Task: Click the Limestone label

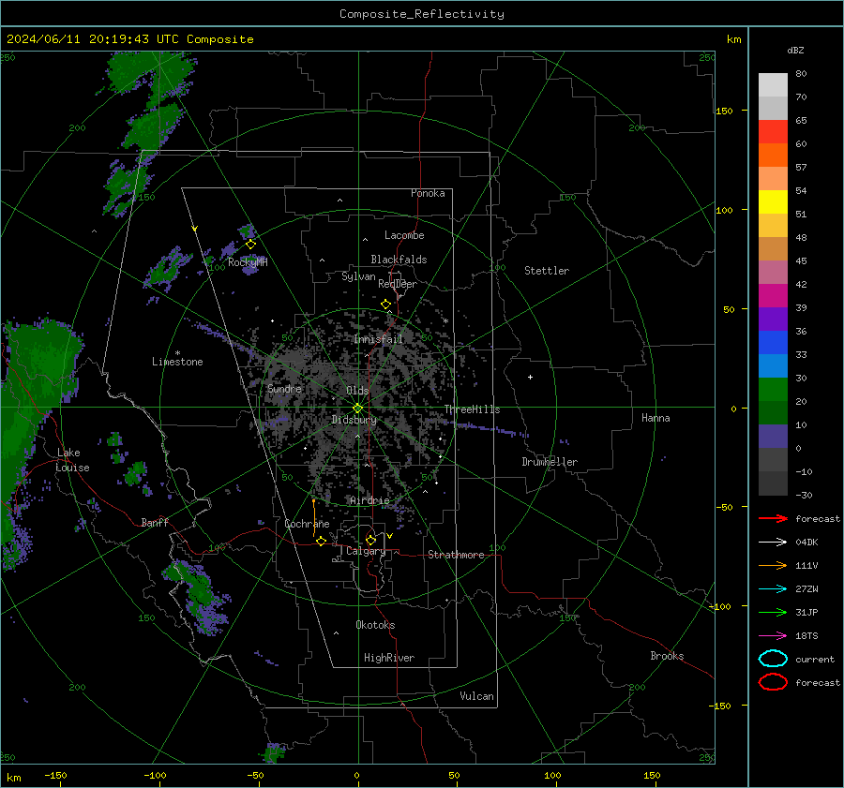Action: pos(177,362)
